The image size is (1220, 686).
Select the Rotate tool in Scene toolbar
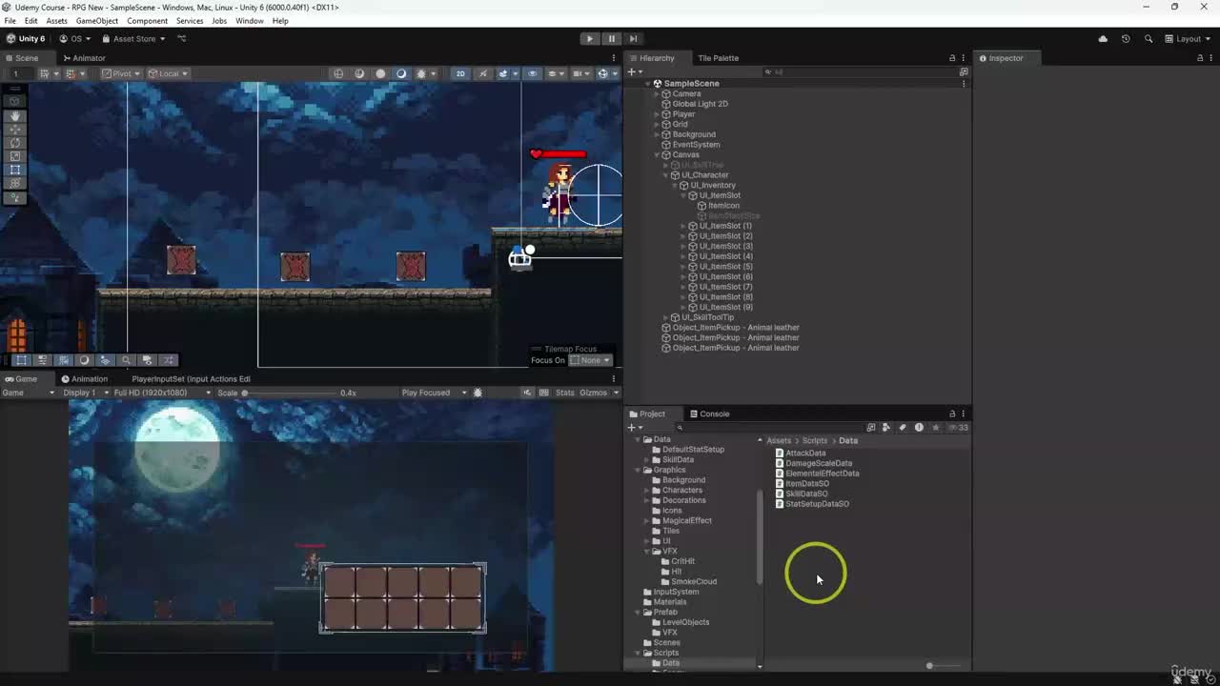coord(15,143)
